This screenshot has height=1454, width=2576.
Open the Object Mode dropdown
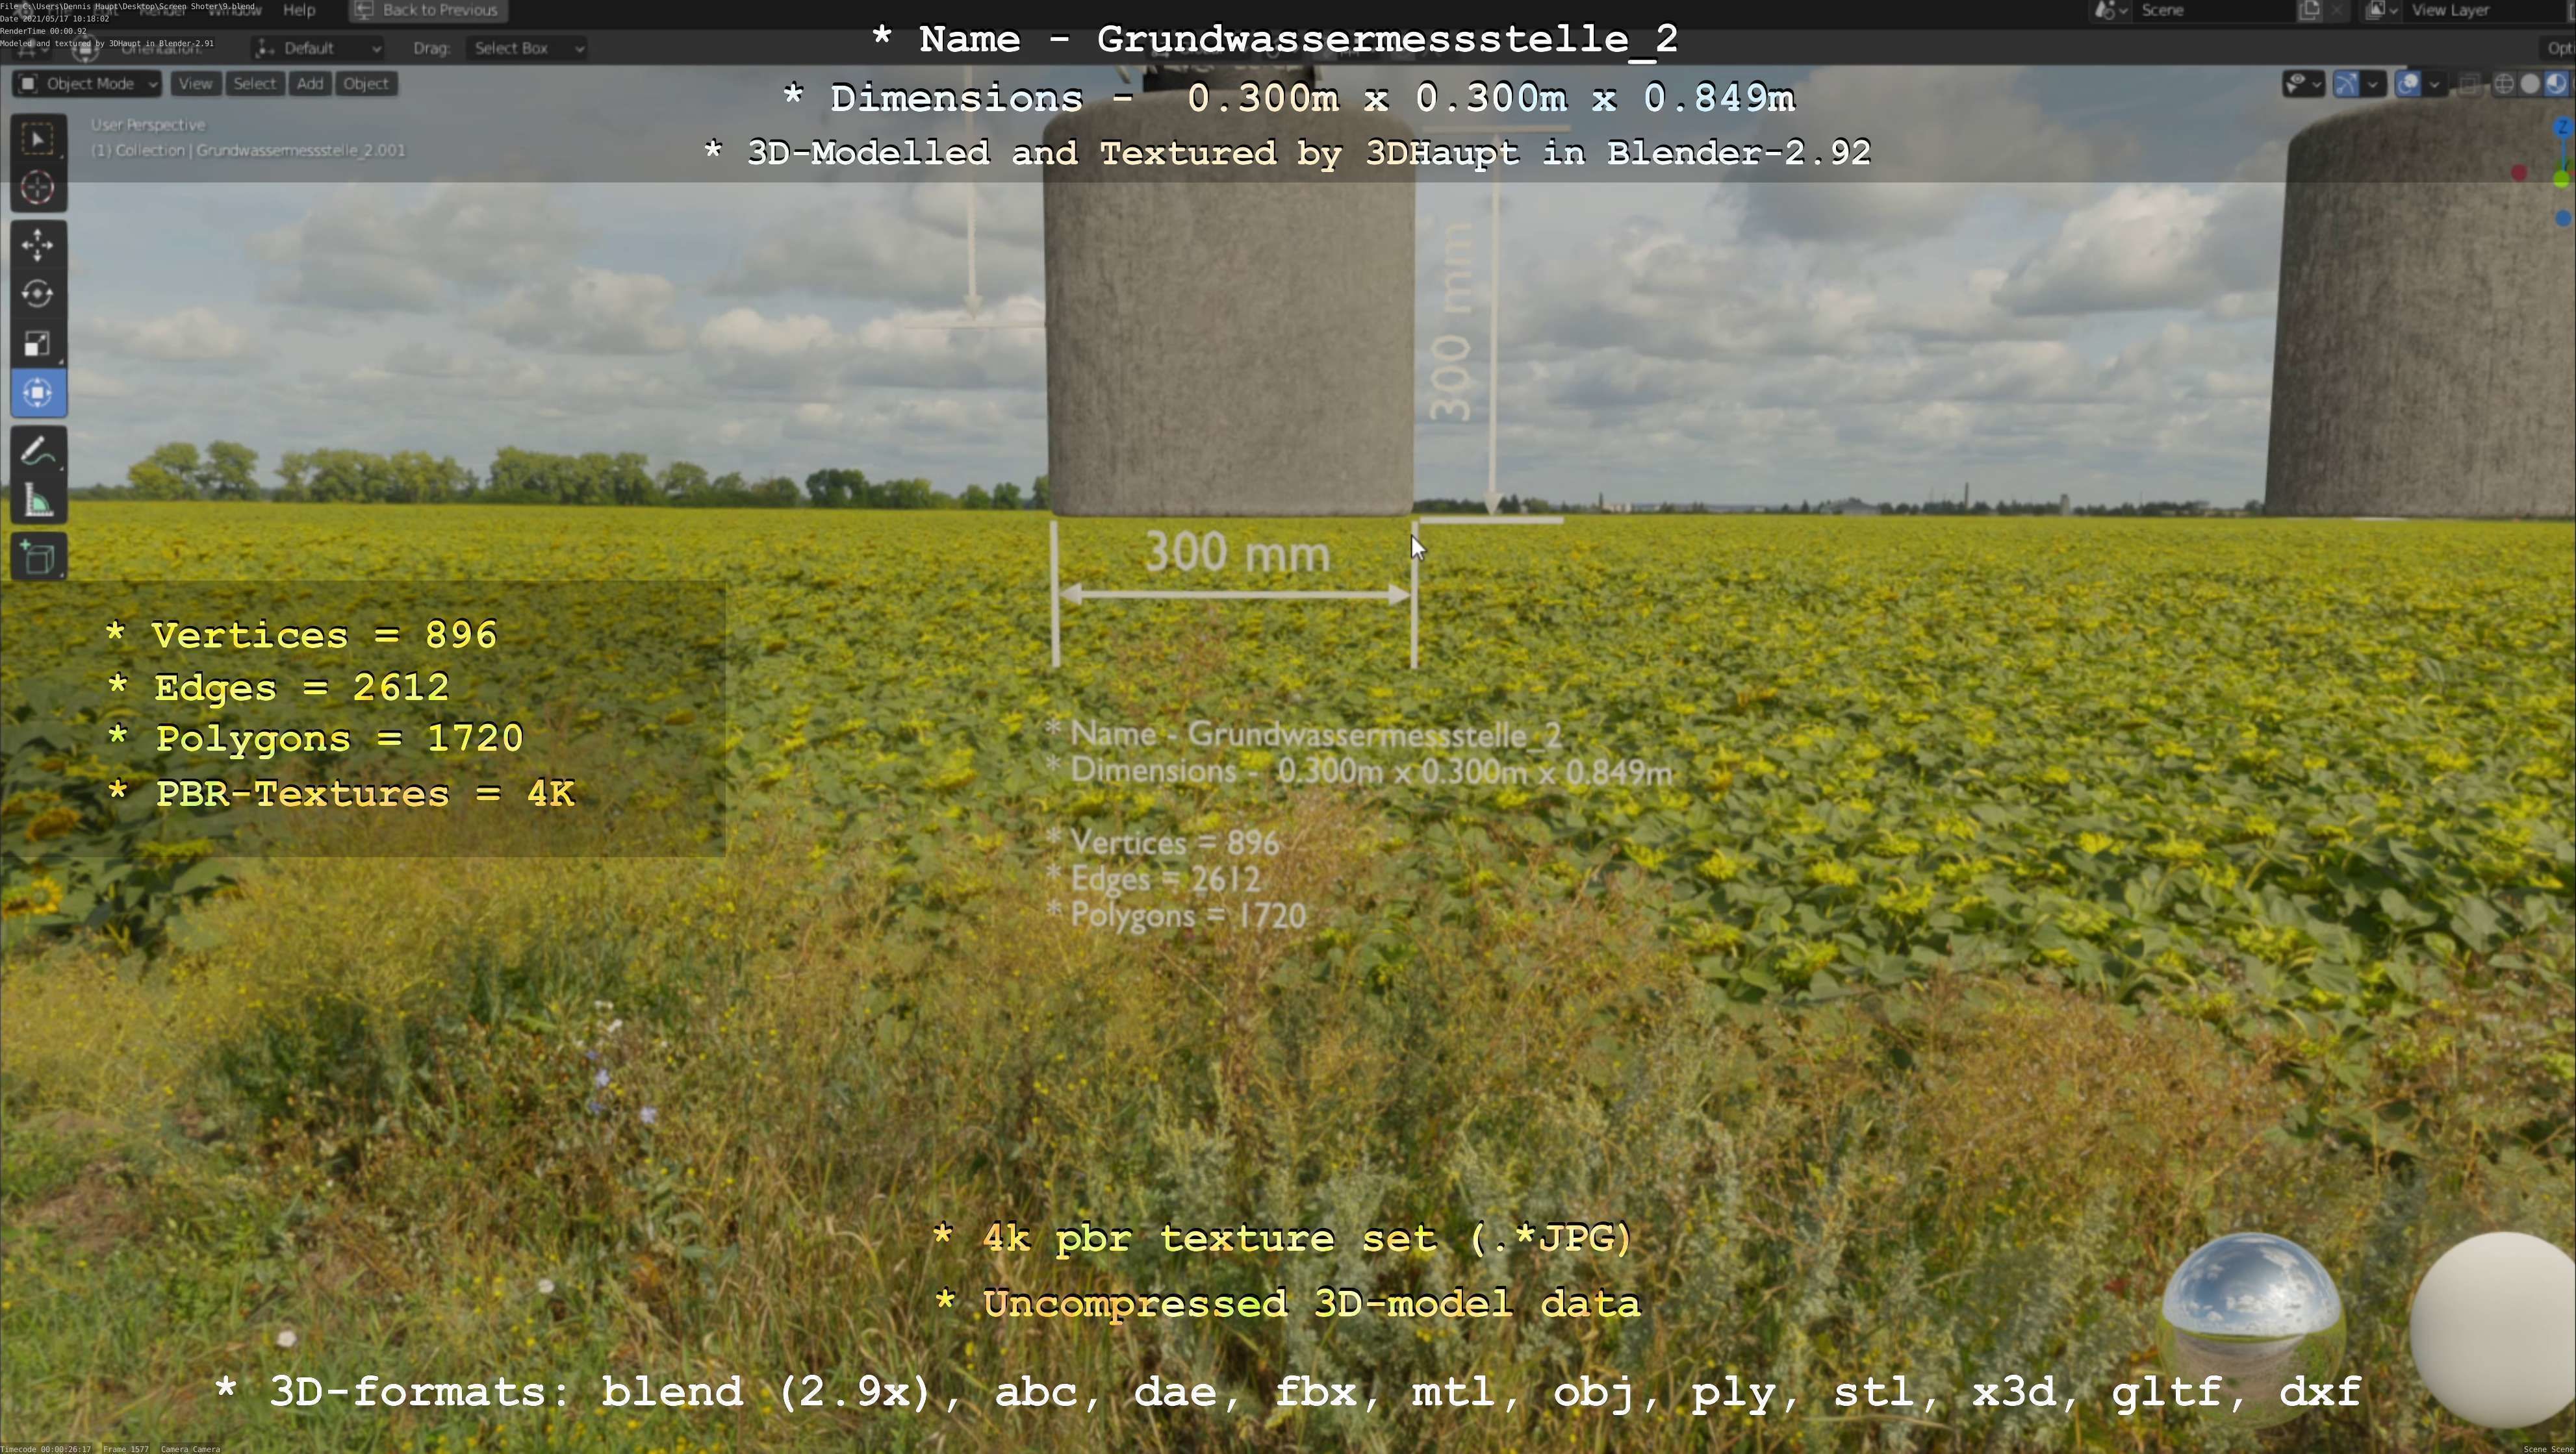click(88, 84)
